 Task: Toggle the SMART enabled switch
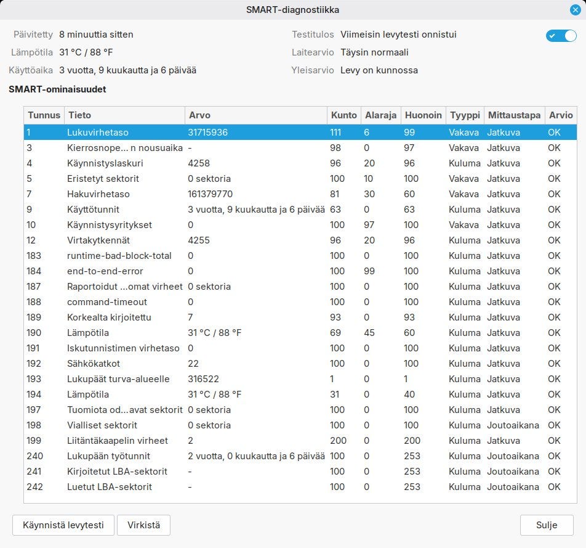561,36
